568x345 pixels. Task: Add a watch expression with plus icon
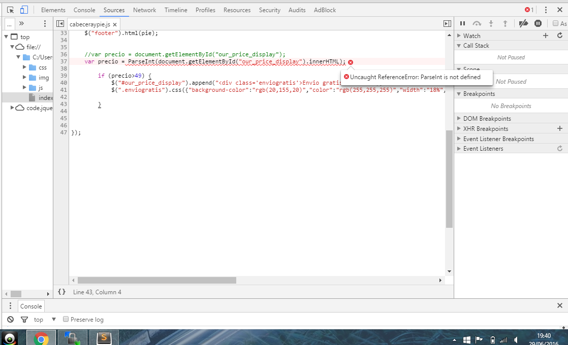(546, 36)
